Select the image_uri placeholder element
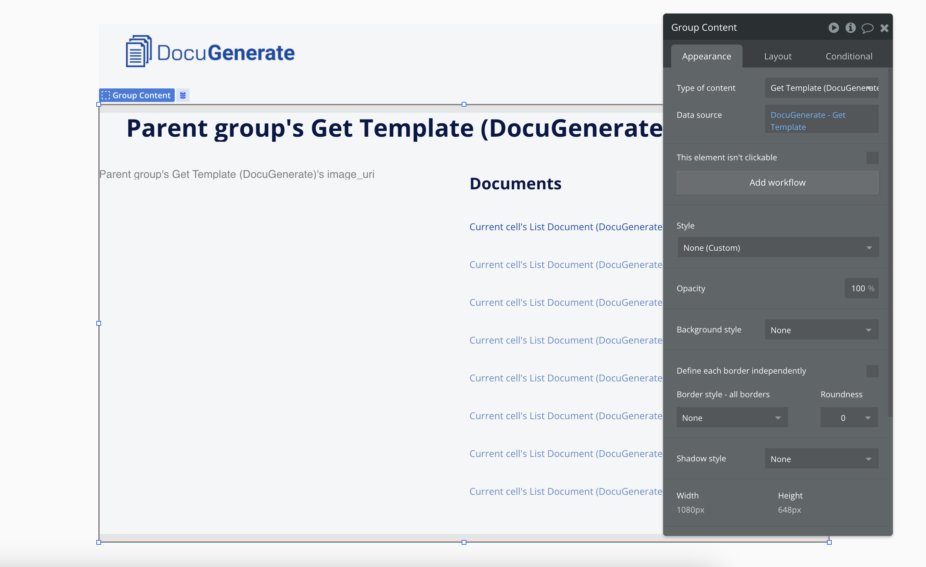 click(x=237, y=174)
